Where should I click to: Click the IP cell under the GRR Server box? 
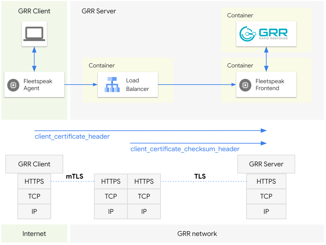click(x=266, y=212)
